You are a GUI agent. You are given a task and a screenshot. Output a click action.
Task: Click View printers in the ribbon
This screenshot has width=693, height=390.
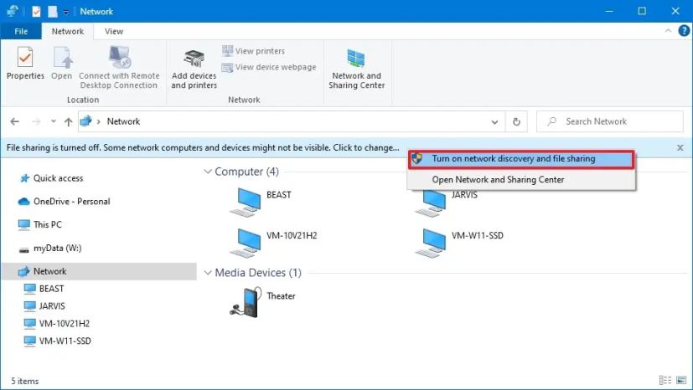(253, 51)
